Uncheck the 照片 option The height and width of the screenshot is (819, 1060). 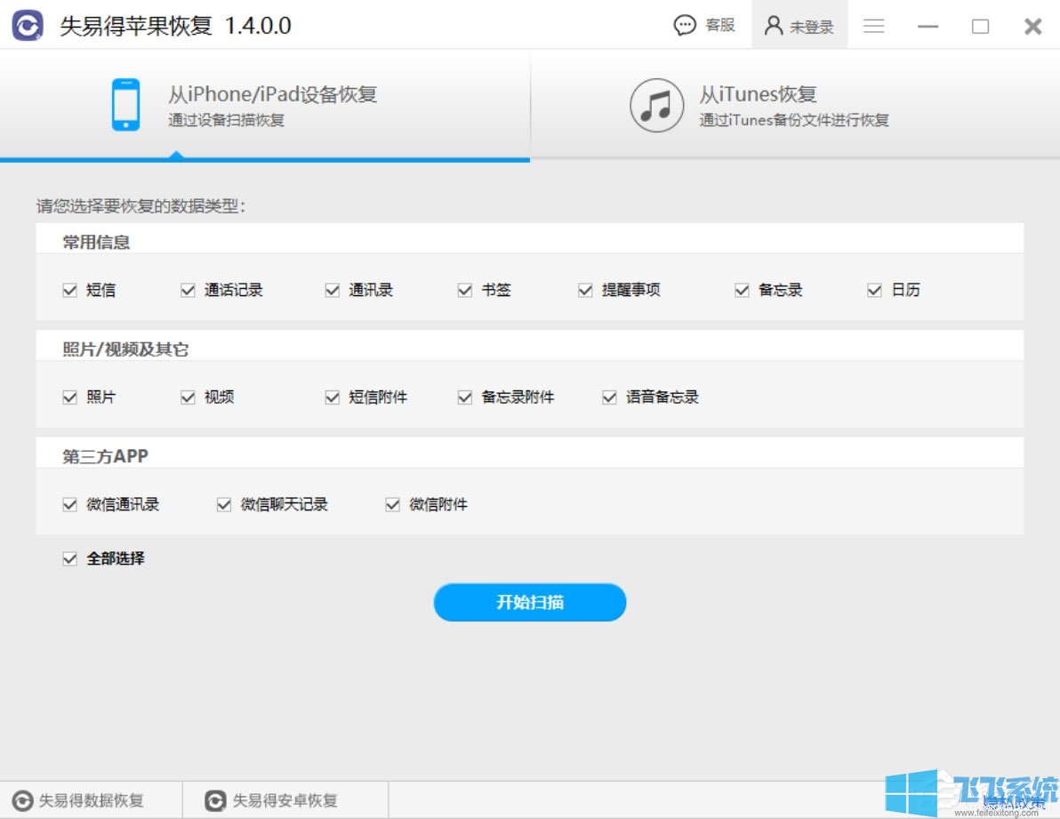pyautogui.click(x=70, y=397)
